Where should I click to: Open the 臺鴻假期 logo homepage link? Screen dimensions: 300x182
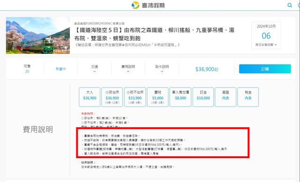coord(148,5)
